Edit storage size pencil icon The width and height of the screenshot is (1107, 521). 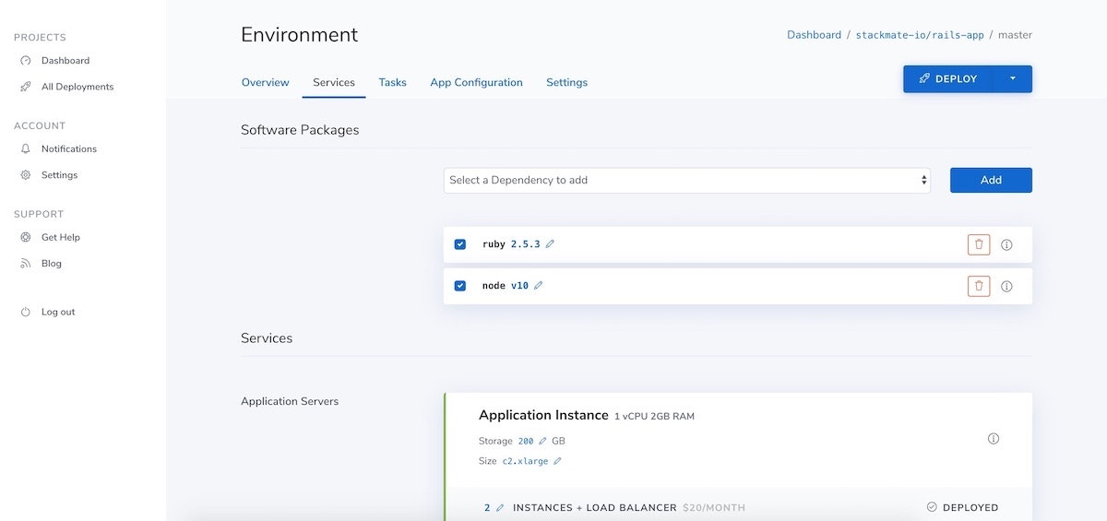coord(542,442)
